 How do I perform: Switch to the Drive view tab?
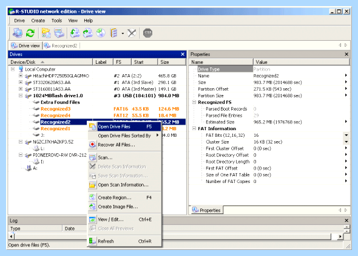(x=25, y=46)
